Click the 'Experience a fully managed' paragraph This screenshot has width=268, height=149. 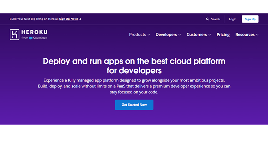pos(134,86)
